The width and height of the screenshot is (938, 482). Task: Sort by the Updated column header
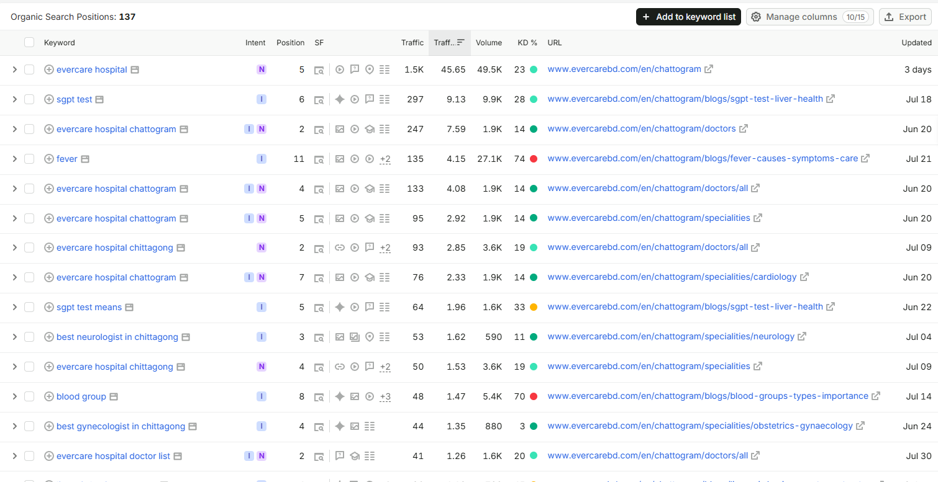click(916, 43)
